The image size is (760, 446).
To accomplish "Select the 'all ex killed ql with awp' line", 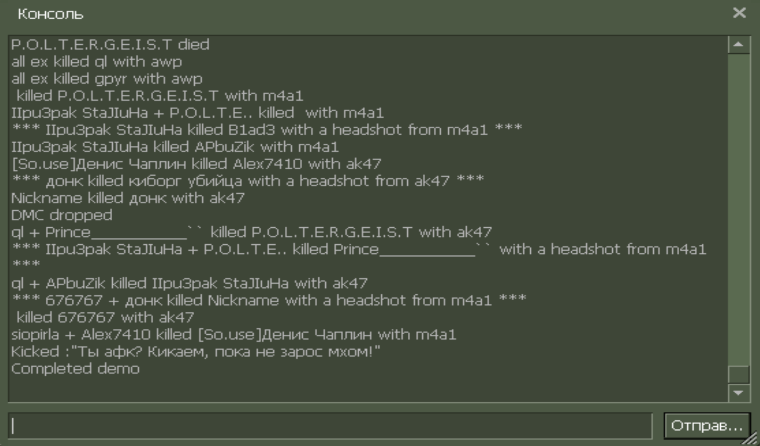I will click(96, 62).
